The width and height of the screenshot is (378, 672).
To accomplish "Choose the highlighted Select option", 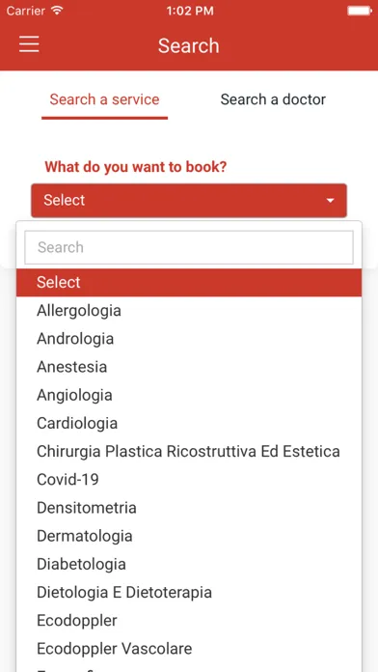I will point(189,283).
